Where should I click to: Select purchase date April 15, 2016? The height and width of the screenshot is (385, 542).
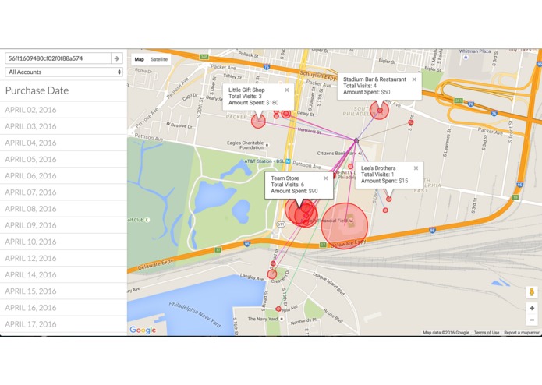coord(64,291)
